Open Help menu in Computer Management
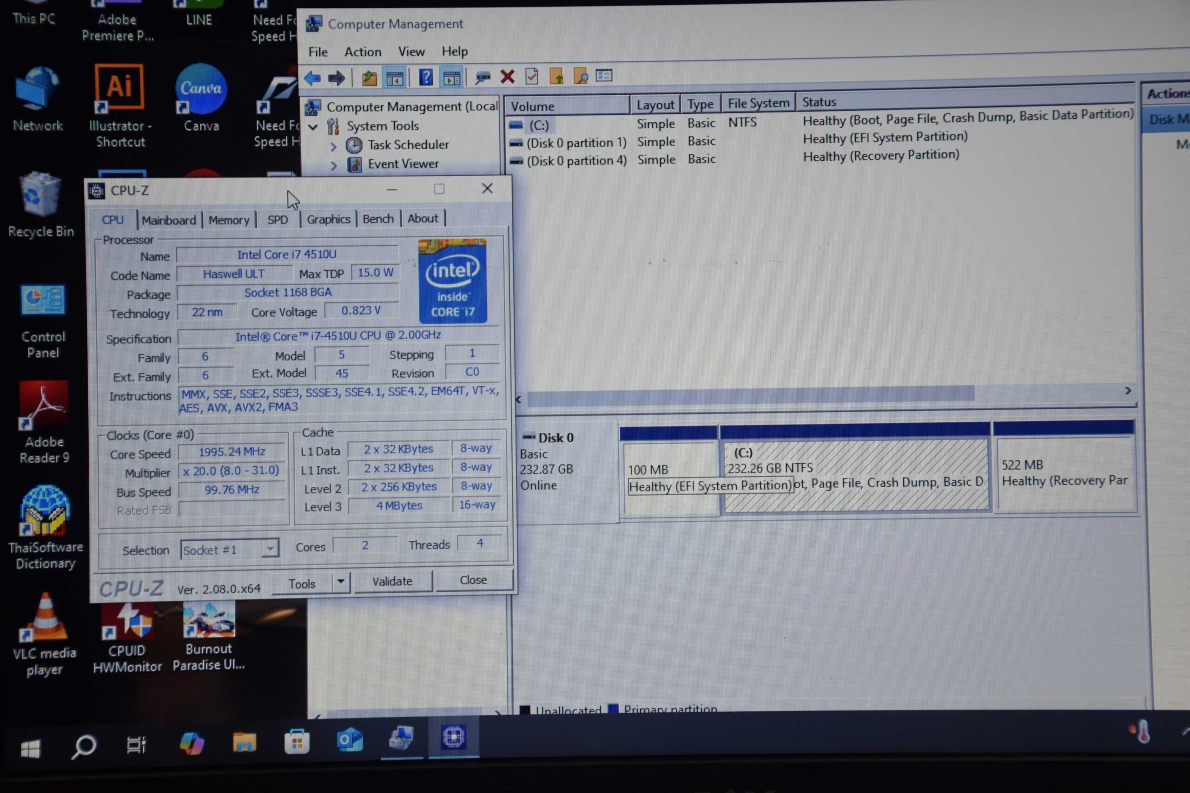Screen dimensions: 1190x793 pyautogui.click(x=454, y=51)
